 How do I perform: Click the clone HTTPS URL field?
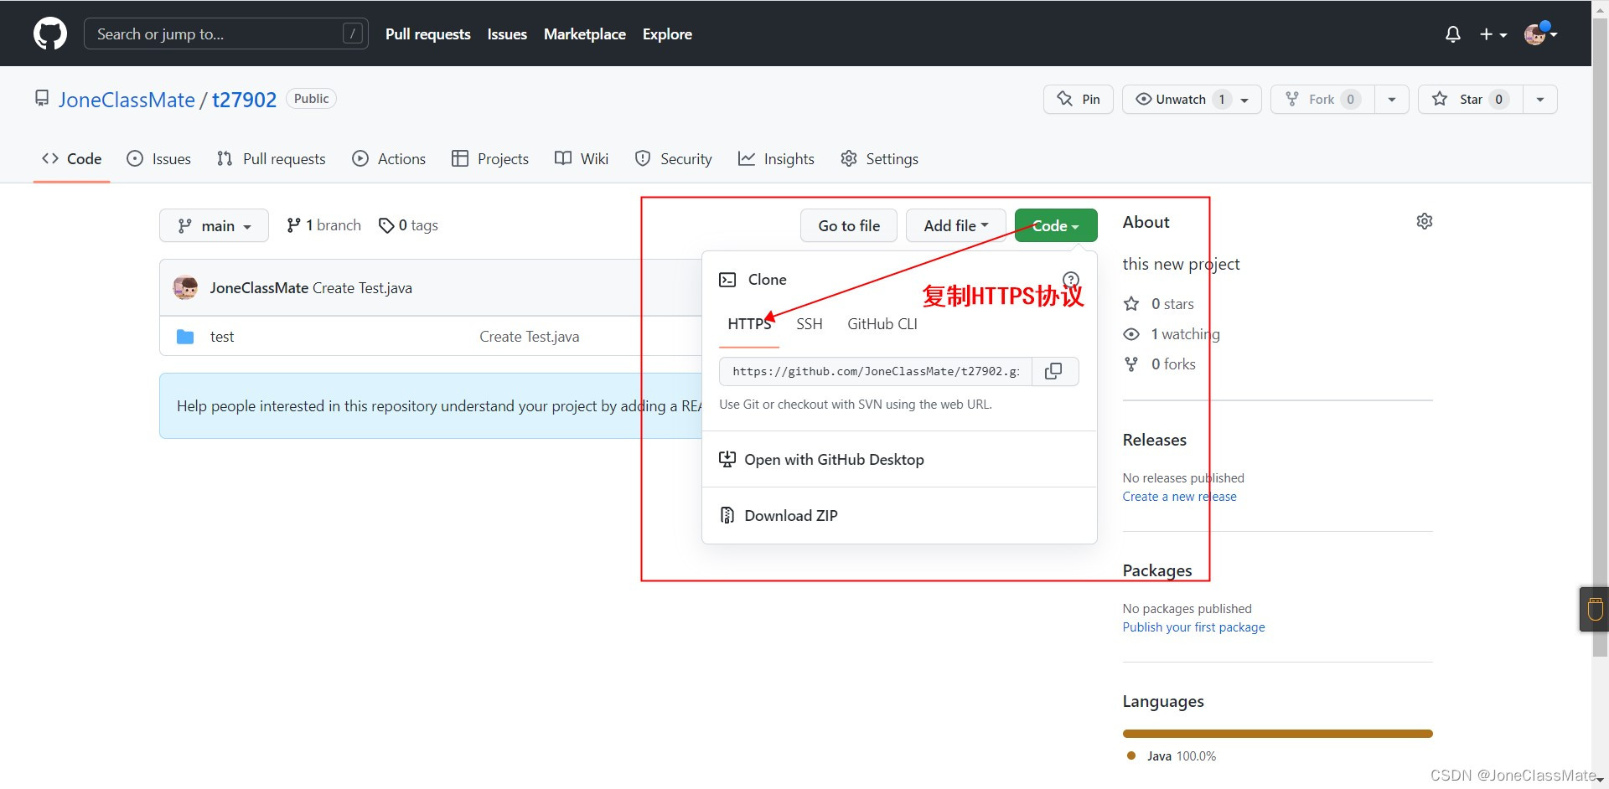tap(876, 371)
